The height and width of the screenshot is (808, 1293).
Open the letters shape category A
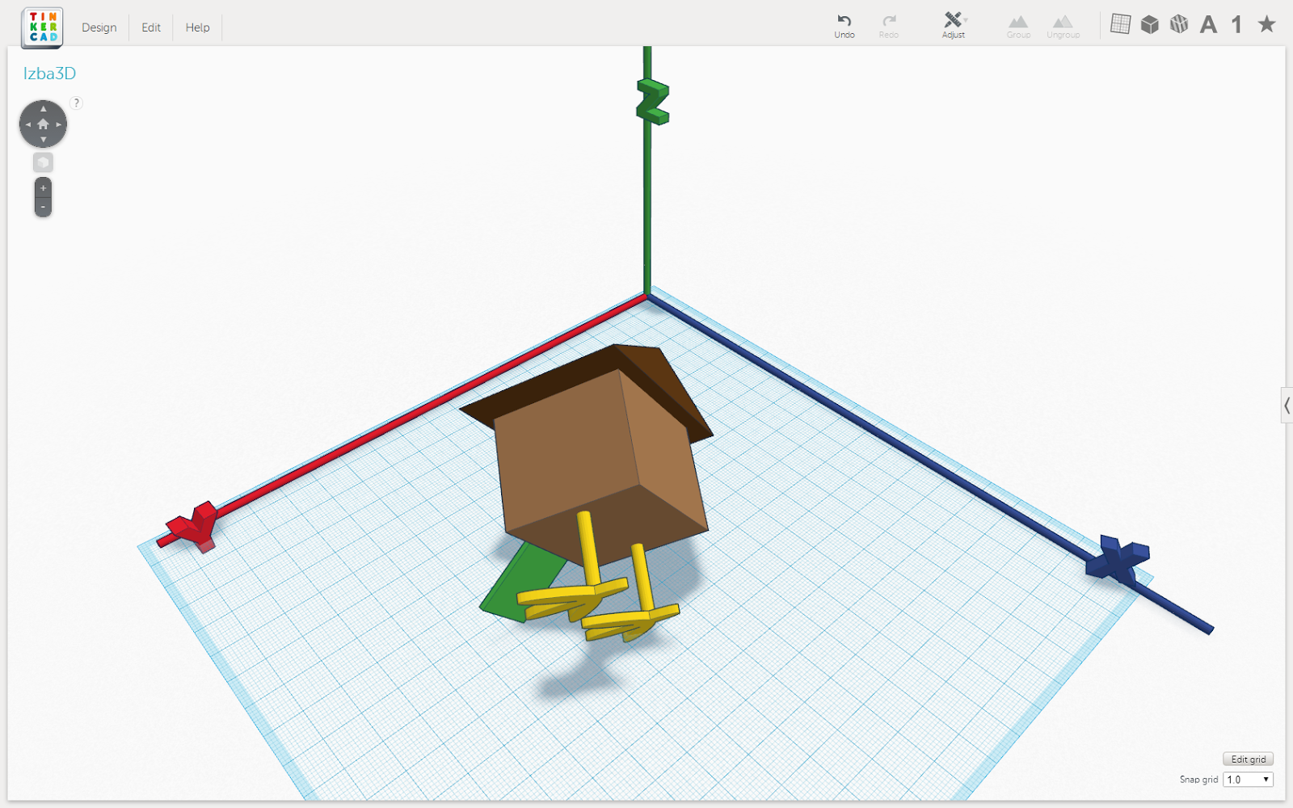[1208, 24]
